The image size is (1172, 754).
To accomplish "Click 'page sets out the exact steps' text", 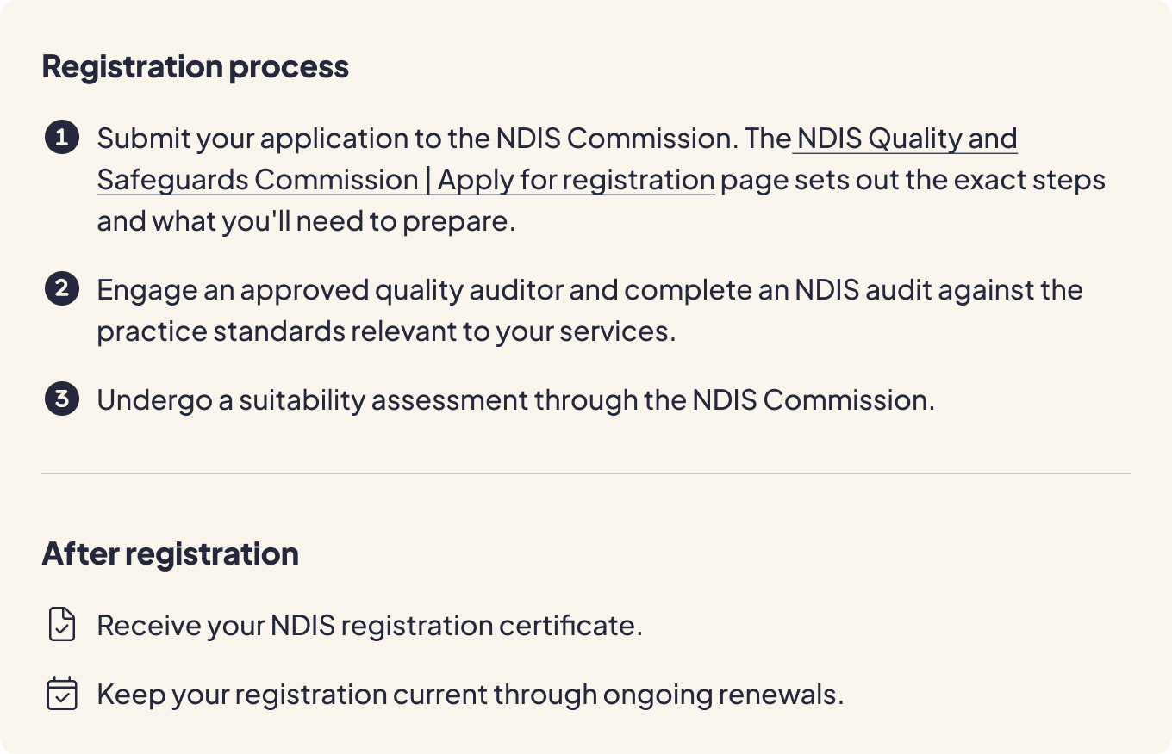I will [x=913, y=180].
